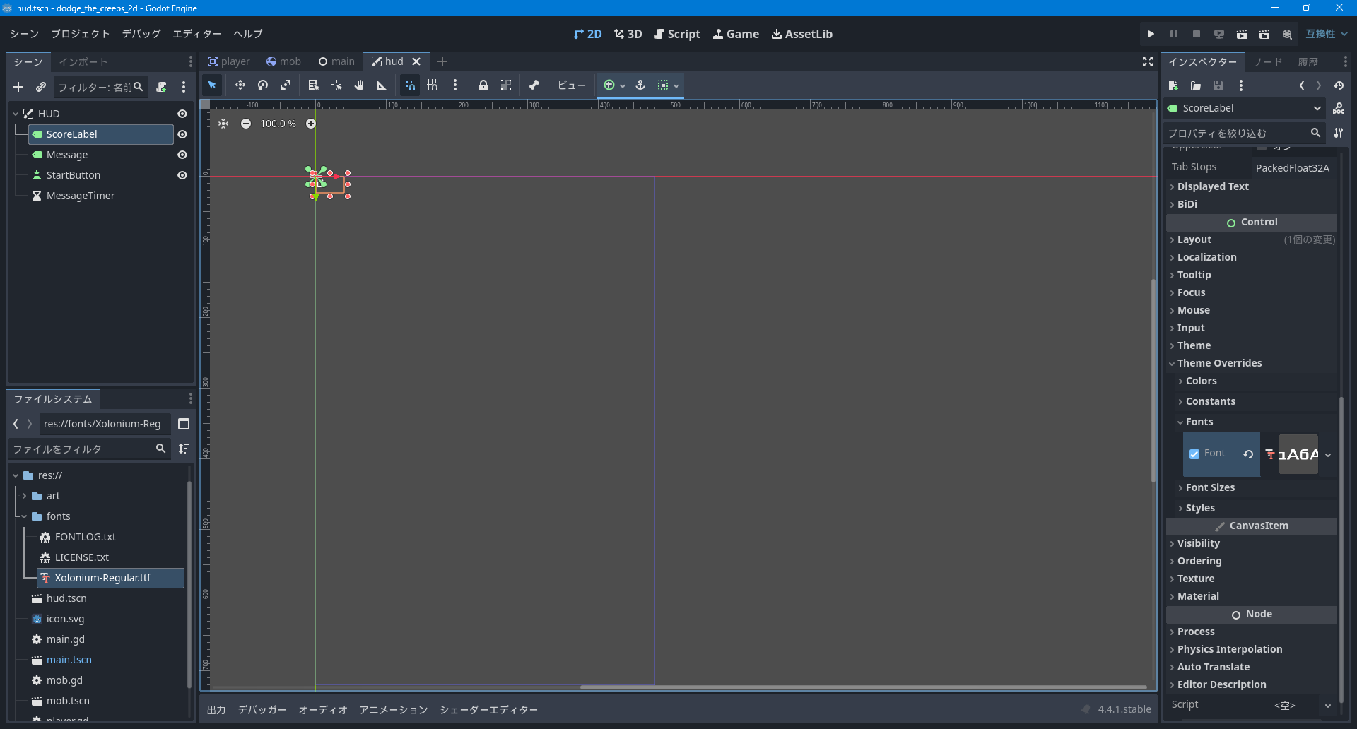1357x729 pixels.
Task: Activate the Pan Mode hand tool
Action: click(359, 85)
